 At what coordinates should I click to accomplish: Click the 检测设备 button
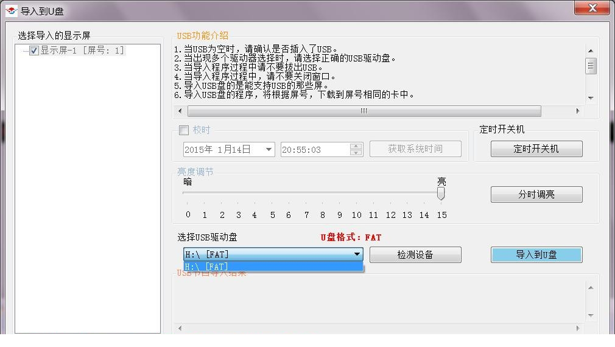[415, 255]
